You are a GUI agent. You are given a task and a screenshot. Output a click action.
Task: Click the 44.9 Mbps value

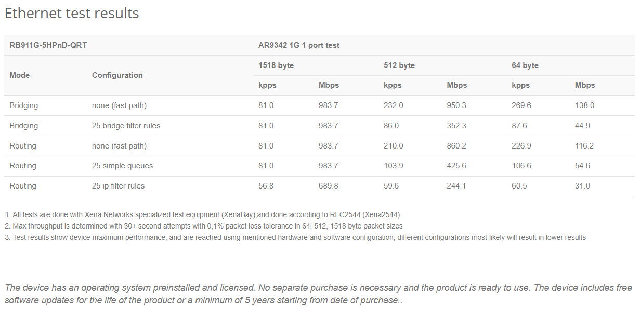(x=583, y=126)
